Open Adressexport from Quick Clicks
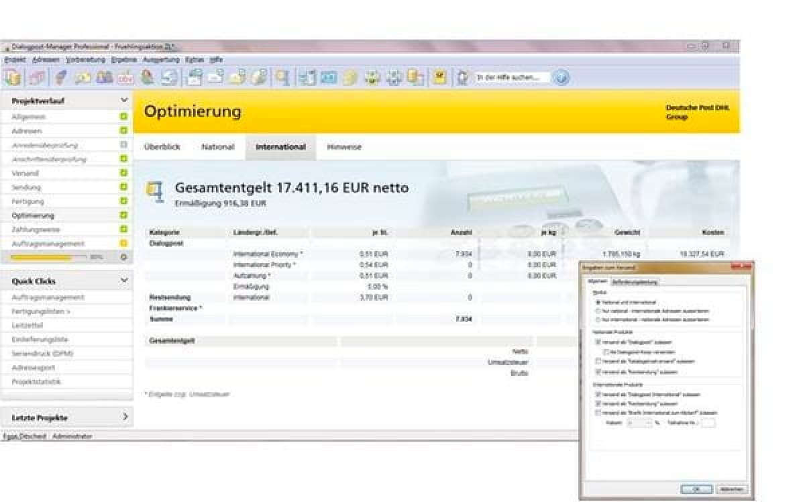Viewport: 805px width, 502px height. point(34,368)
